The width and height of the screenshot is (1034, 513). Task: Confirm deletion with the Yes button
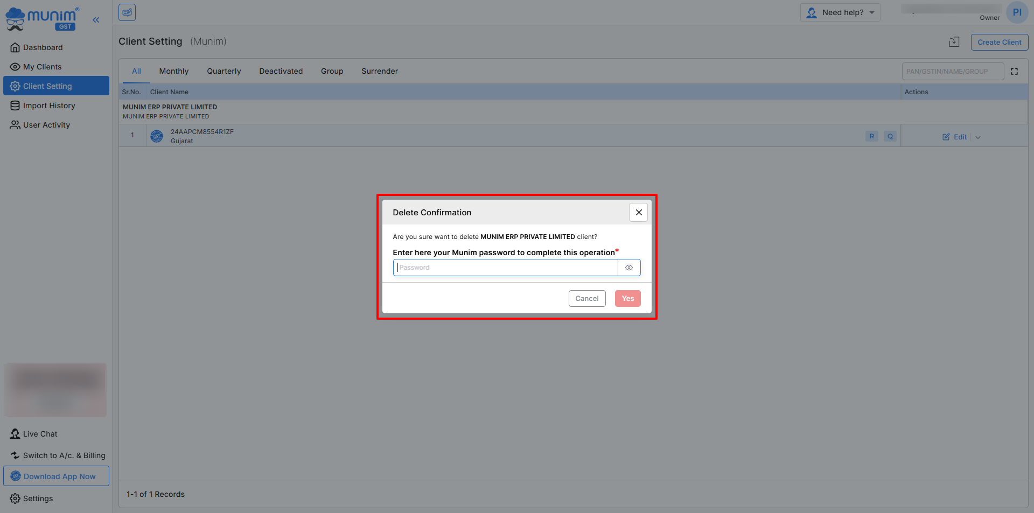pos(627,299)
